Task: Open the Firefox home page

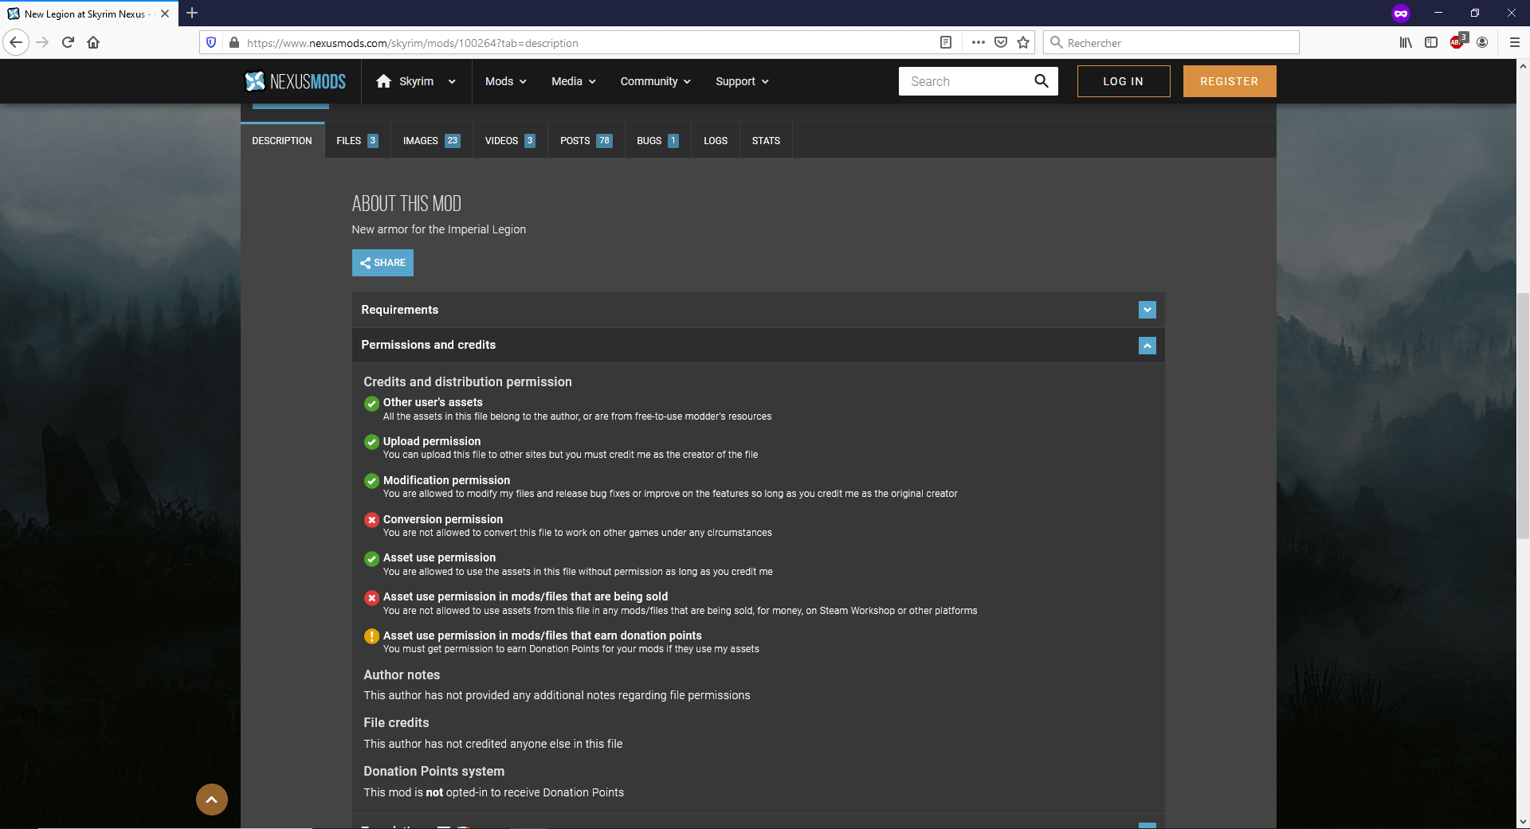Action: click(x=93, y=42)
